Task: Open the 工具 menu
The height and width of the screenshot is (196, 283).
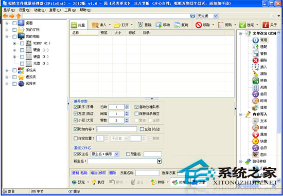Action: pos(70,10)
